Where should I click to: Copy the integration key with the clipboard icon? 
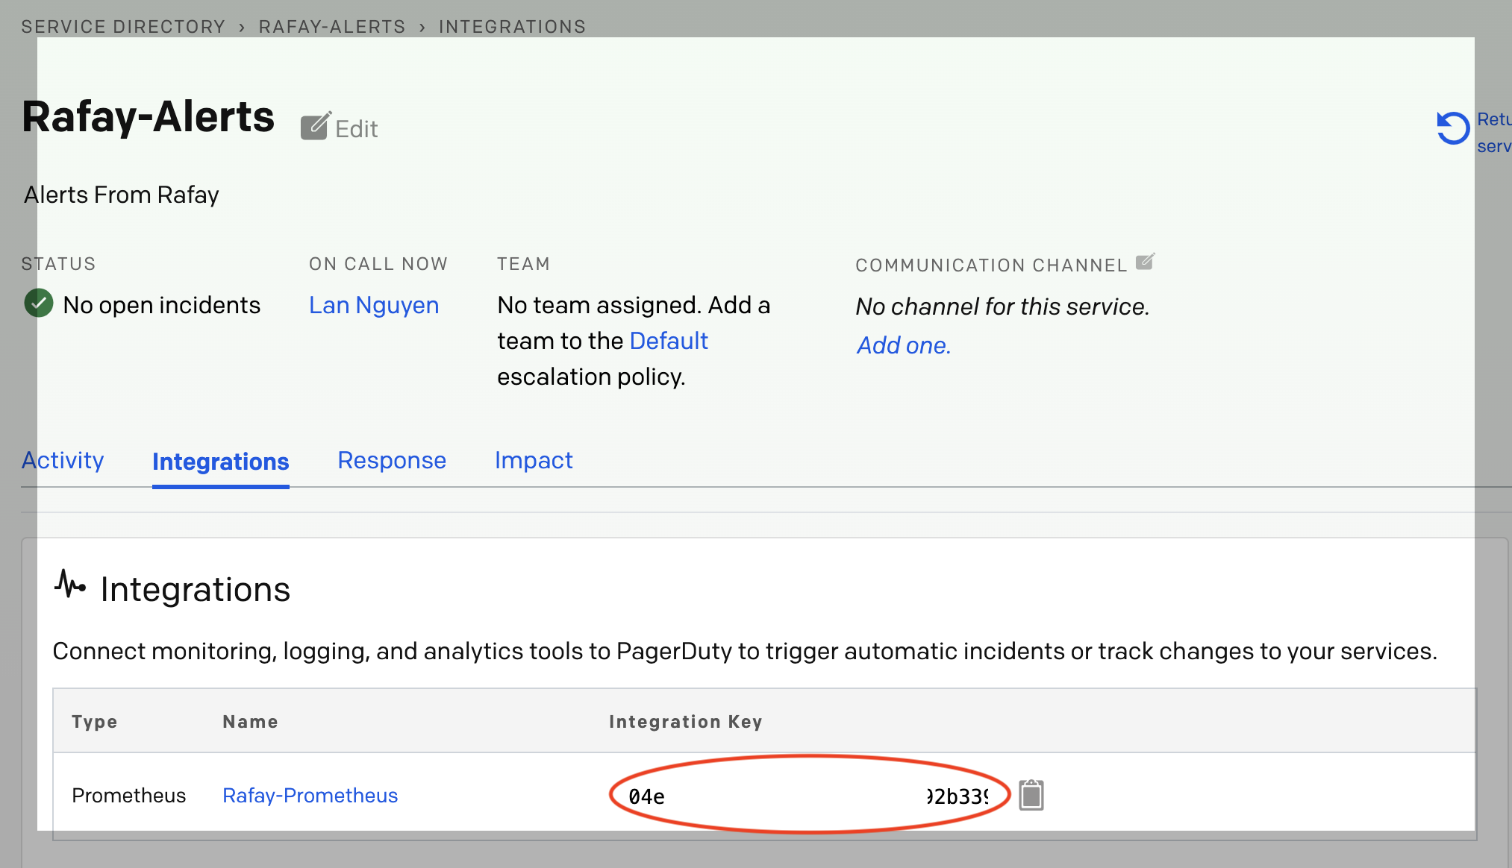point(1031,795)
